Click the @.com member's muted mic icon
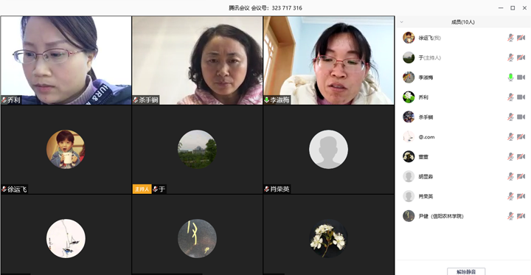531x275 pixels. pos(510,137)
